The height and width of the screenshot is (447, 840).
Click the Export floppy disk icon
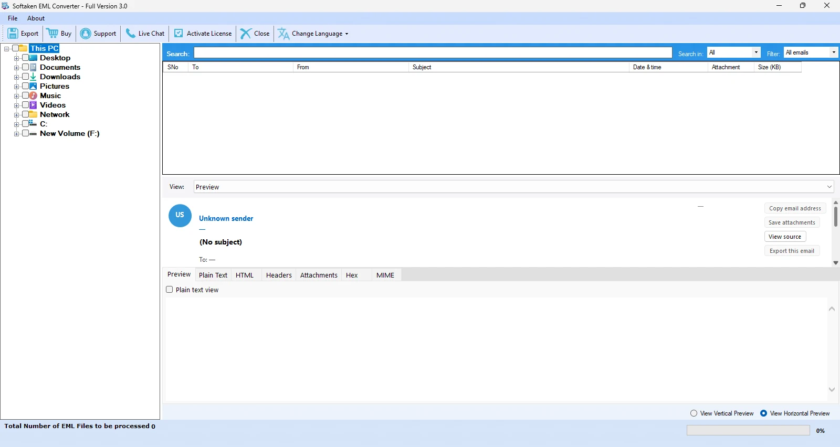click(x=13, y=34)
